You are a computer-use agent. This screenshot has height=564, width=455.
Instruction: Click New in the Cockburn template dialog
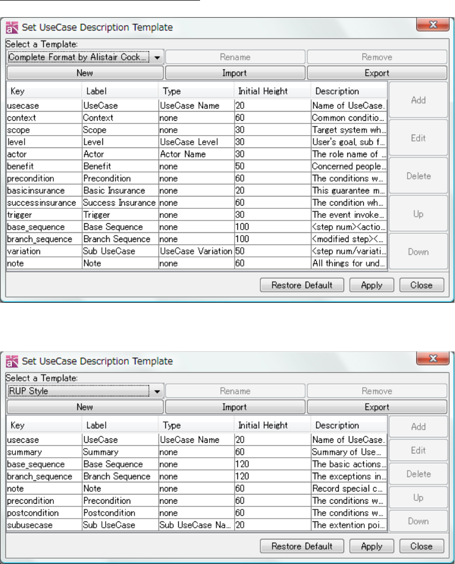[x=85, y=73]
